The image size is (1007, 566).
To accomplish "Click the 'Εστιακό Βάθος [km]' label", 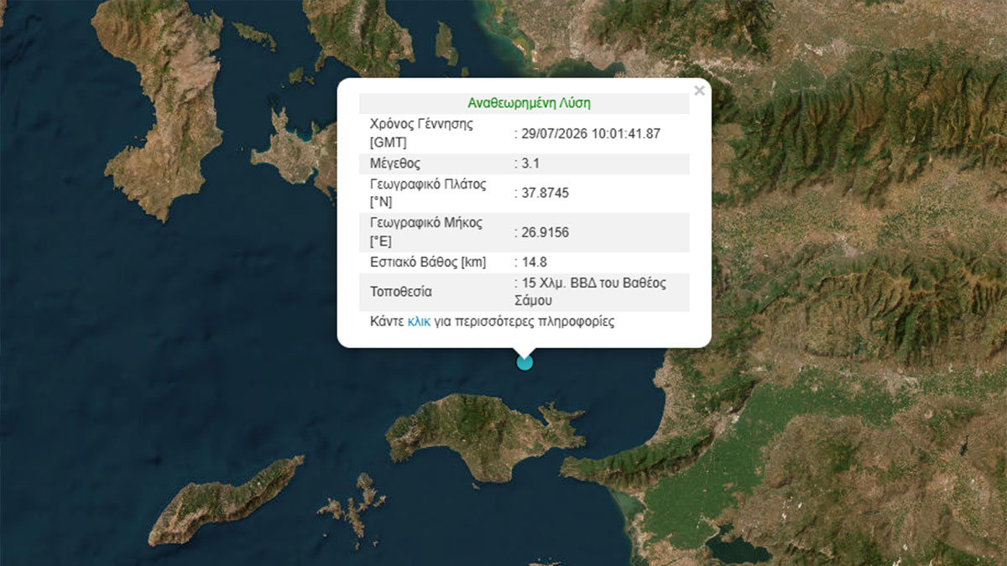I will point(428,262).
